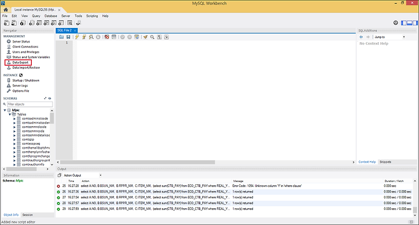Viewport: 419px width, 225px height.
Task: Collapse the Tables folder node
Action: tap(9, 114)
